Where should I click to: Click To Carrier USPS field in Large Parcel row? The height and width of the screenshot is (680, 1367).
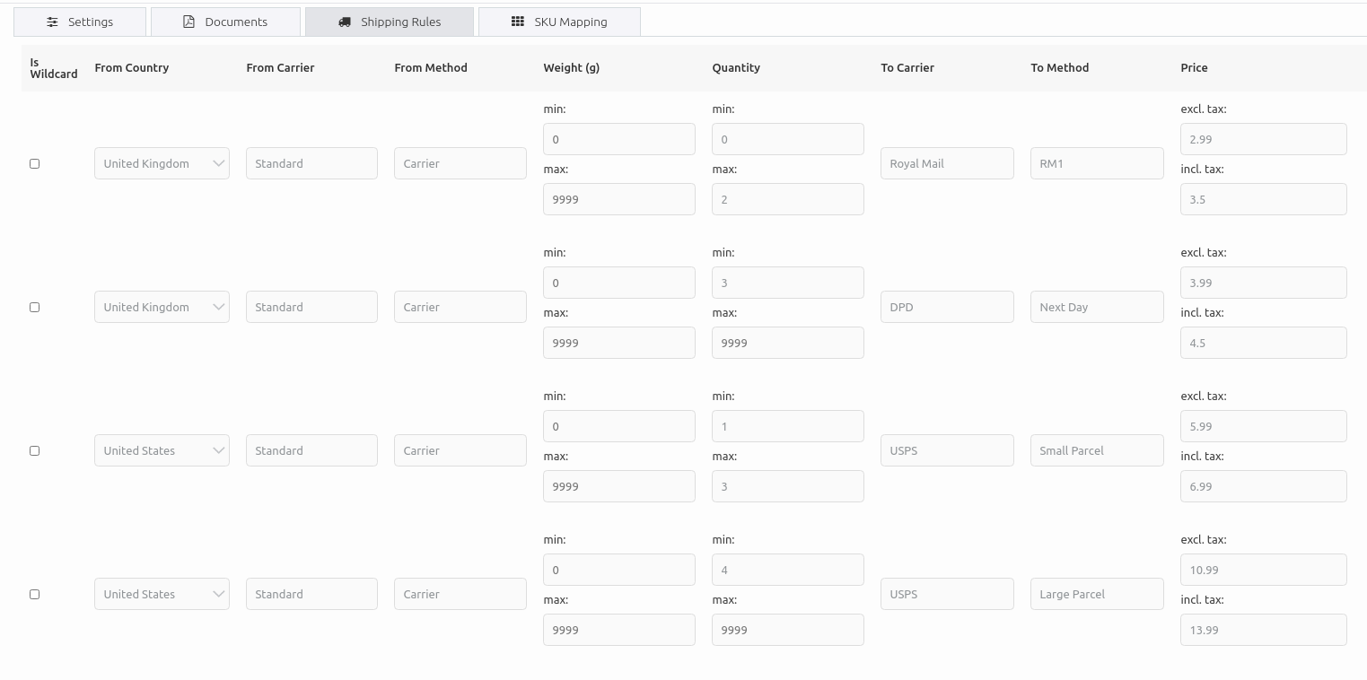point(947,594)
